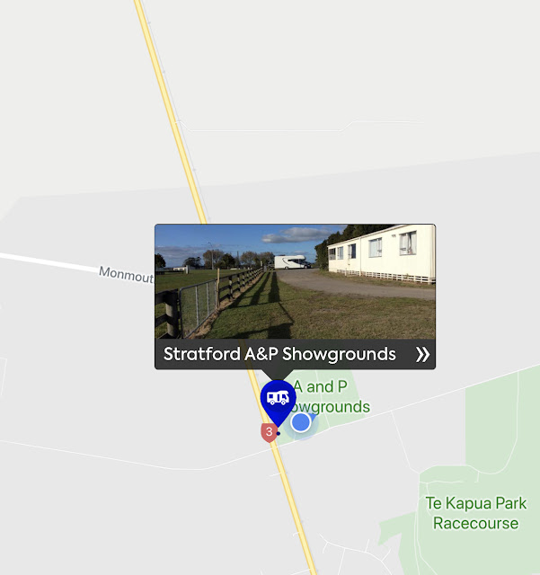Click the metal farm gate in the photo
This screenshot has width=540, height=575.
198,306
